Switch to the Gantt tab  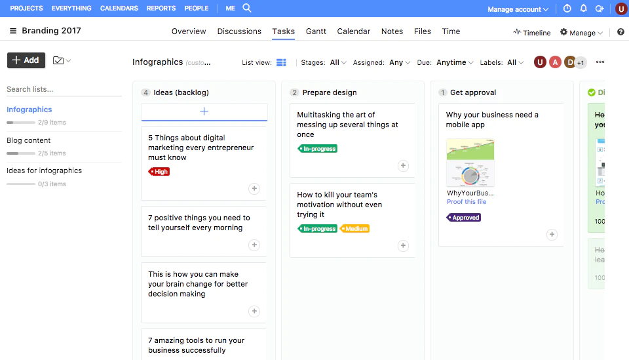point(316,31)
